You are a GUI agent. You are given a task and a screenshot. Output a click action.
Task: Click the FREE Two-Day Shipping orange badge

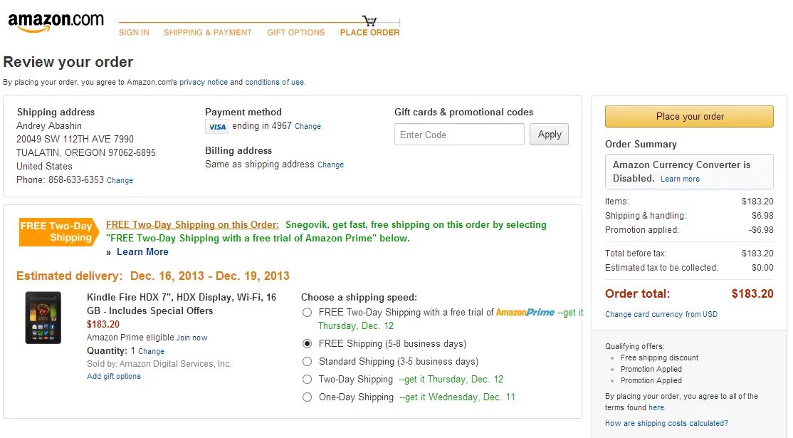click(58, 232)
